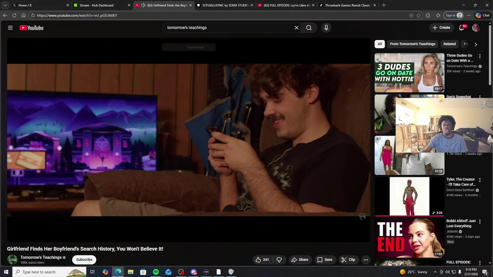Open a new browser tab
This screenshot has width=493, height=277.
(384, 5)
